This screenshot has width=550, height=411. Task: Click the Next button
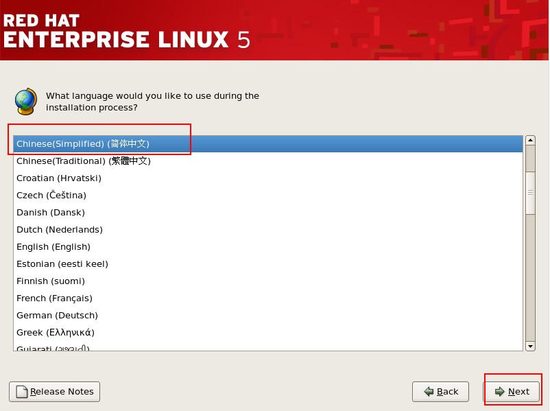[x=512, y=391]
